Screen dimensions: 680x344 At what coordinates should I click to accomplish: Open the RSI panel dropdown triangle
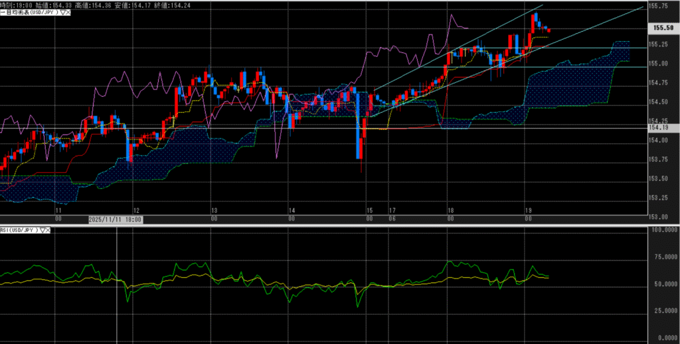point(44,230)
